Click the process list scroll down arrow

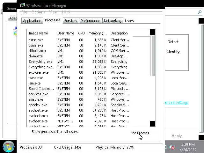click(152, 124)
